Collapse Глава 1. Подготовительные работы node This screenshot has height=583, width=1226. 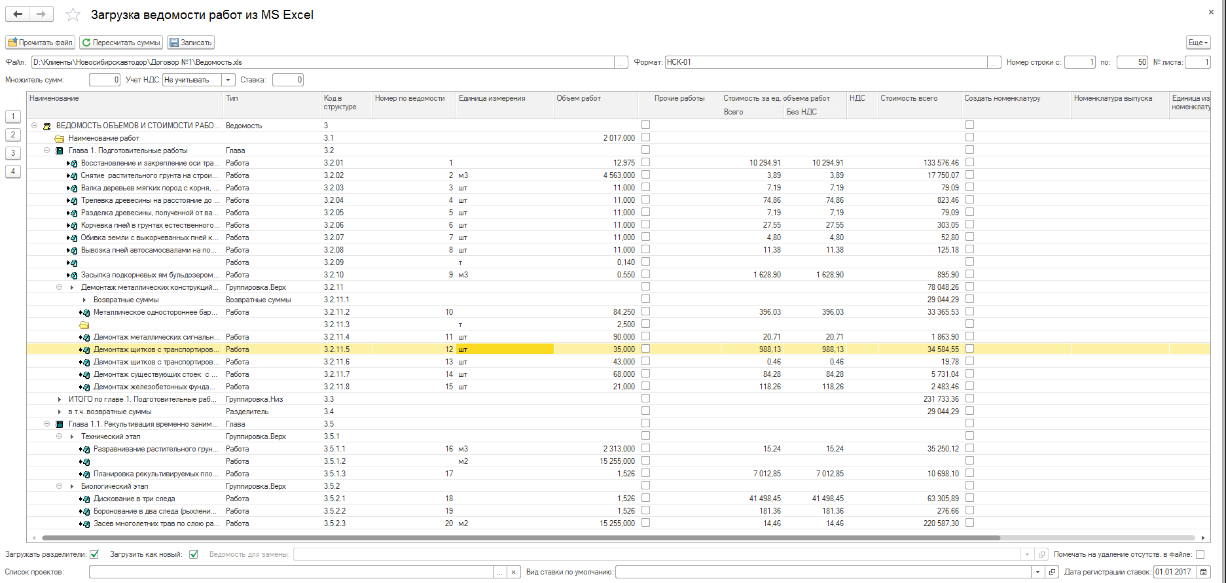coord(46,150)
